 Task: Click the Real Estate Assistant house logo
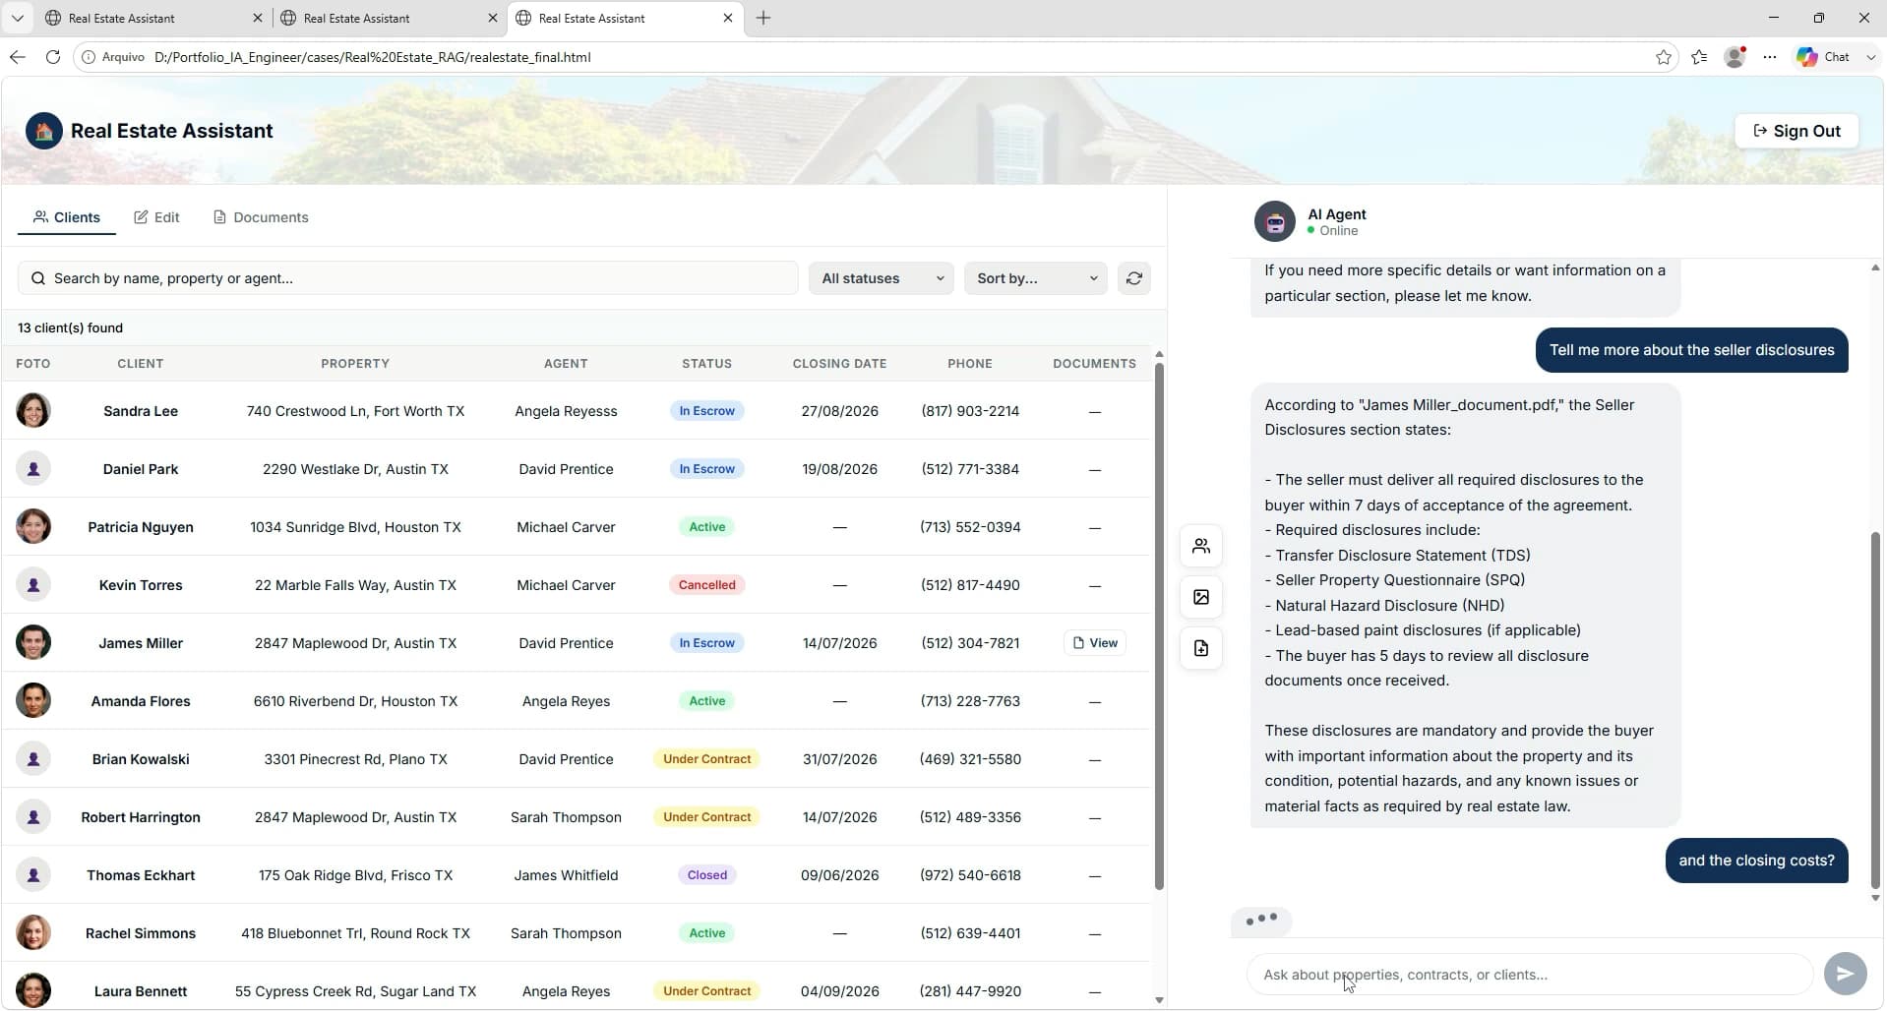pyautogui.click(x=44, y=131)
